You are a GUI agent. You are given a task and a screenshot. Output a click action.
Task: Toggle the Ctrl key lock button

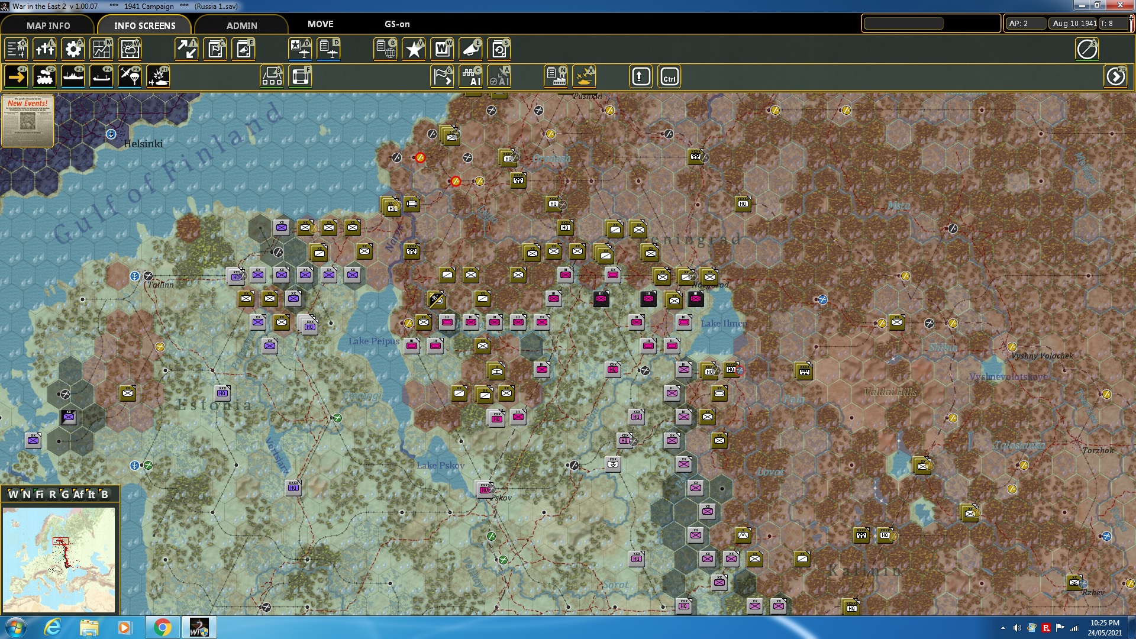coord(669,77)
